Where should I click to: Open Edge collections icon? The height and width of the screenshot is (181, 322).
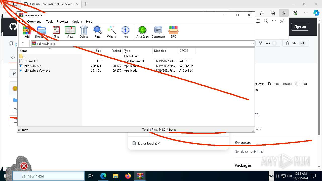click(273, 13)
